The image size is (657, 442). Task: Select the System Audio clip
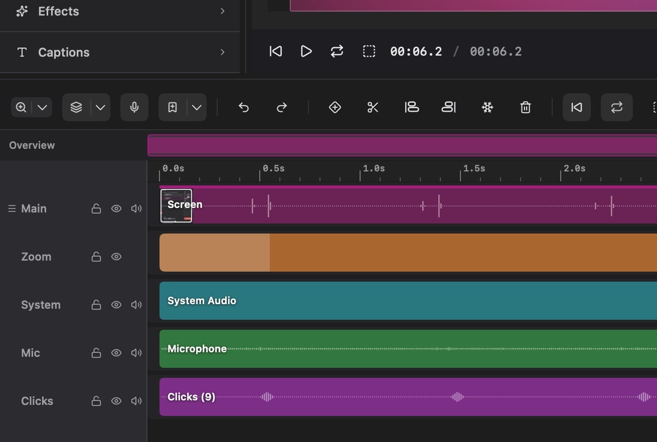[x=408, y=301]
